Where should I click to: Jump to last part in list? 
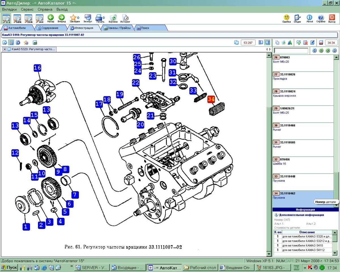[335, 51]
